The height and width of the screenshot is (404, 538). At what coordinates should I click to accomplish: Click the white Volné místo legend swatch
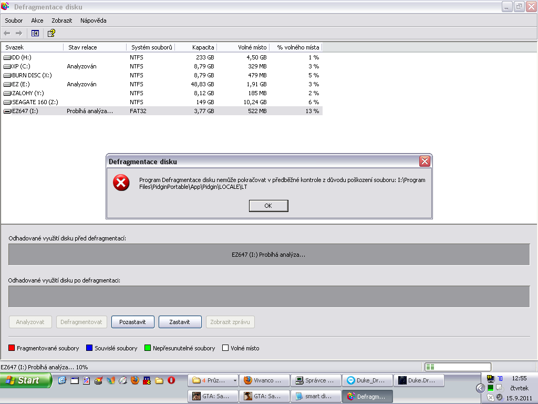(225, 348)
